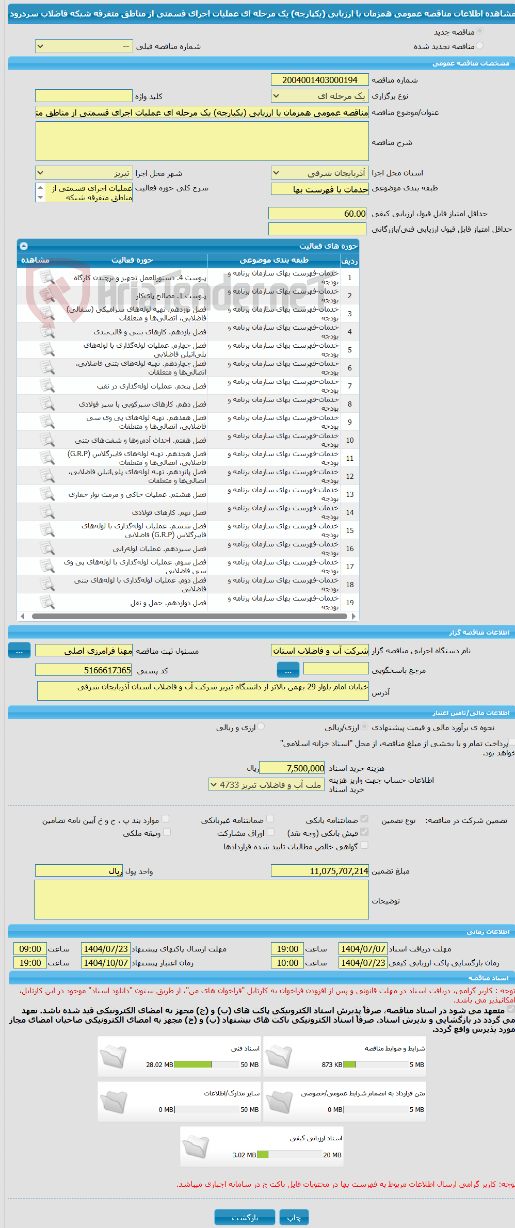
Task: Open view icon for row 11 فصل هجدهم
Action: [47, 458]
